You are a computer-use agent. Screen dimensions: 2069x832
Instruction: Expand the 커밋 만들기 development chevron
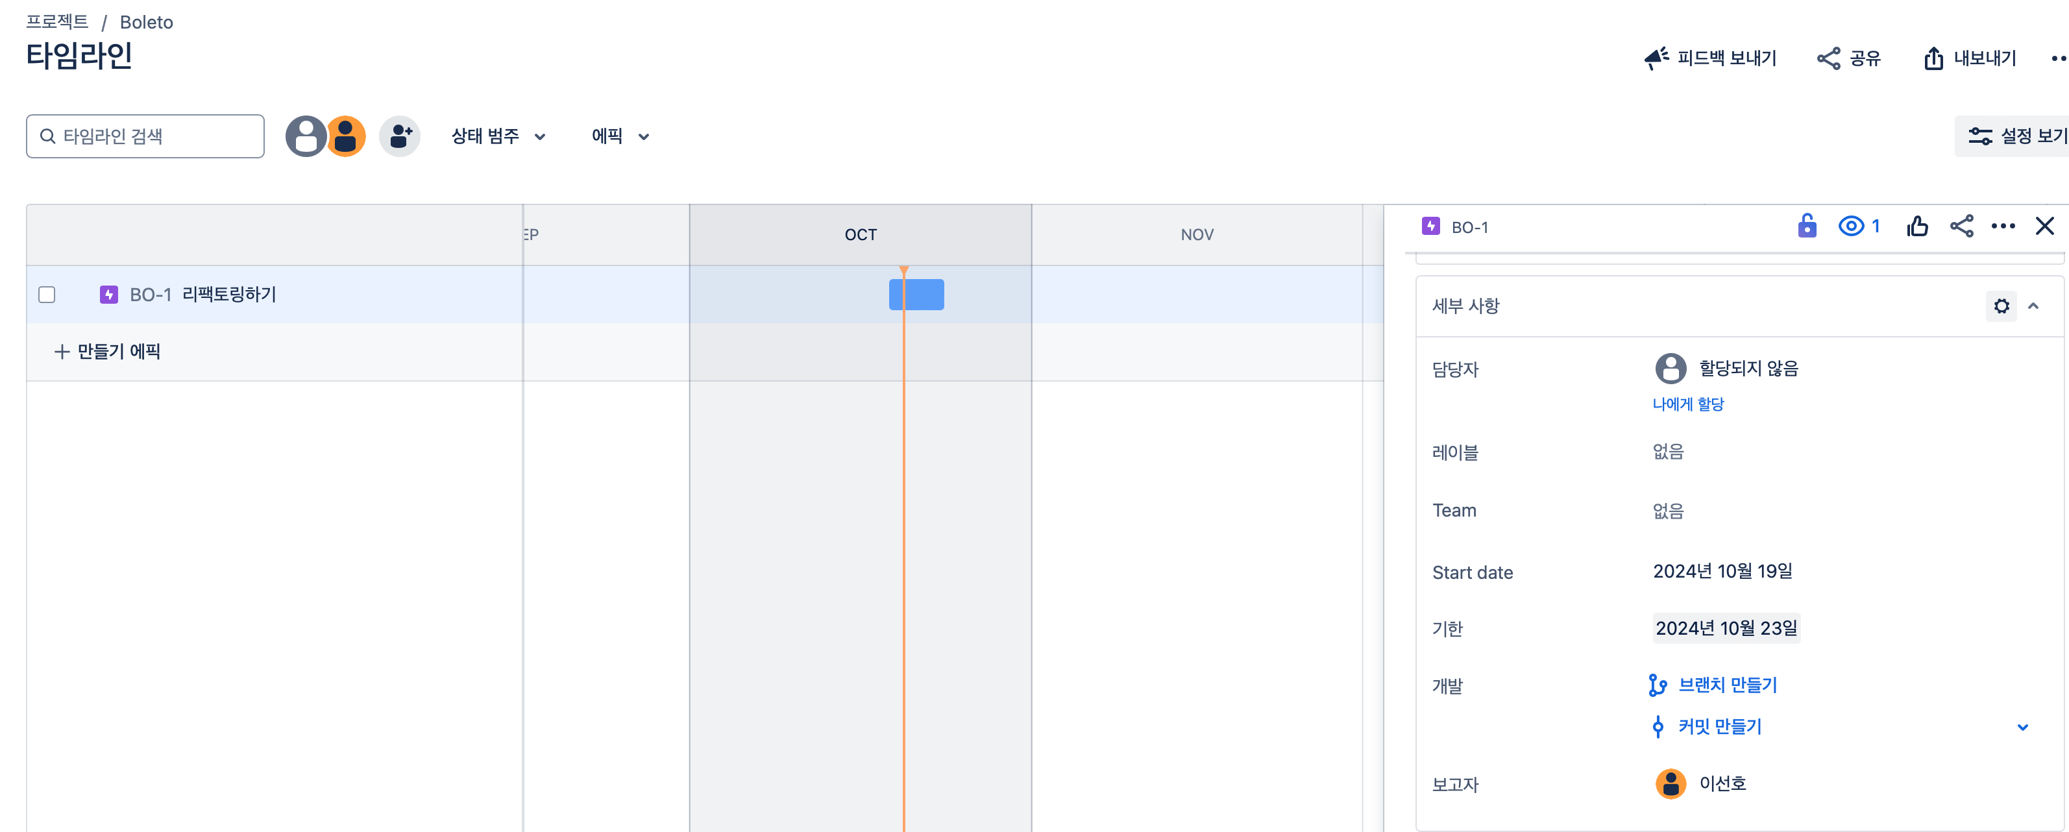tap(2022, 728)
